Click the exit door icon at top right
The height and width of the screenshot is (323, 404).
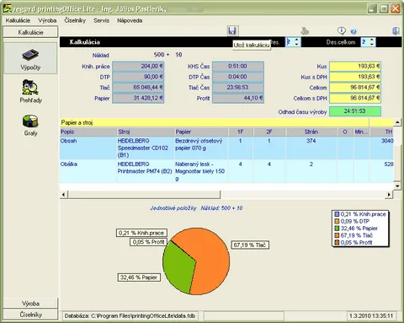click(x=396, y=30)
